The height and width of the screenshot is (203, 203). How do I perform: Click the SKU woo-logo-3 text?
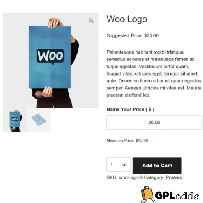(125, 177)
